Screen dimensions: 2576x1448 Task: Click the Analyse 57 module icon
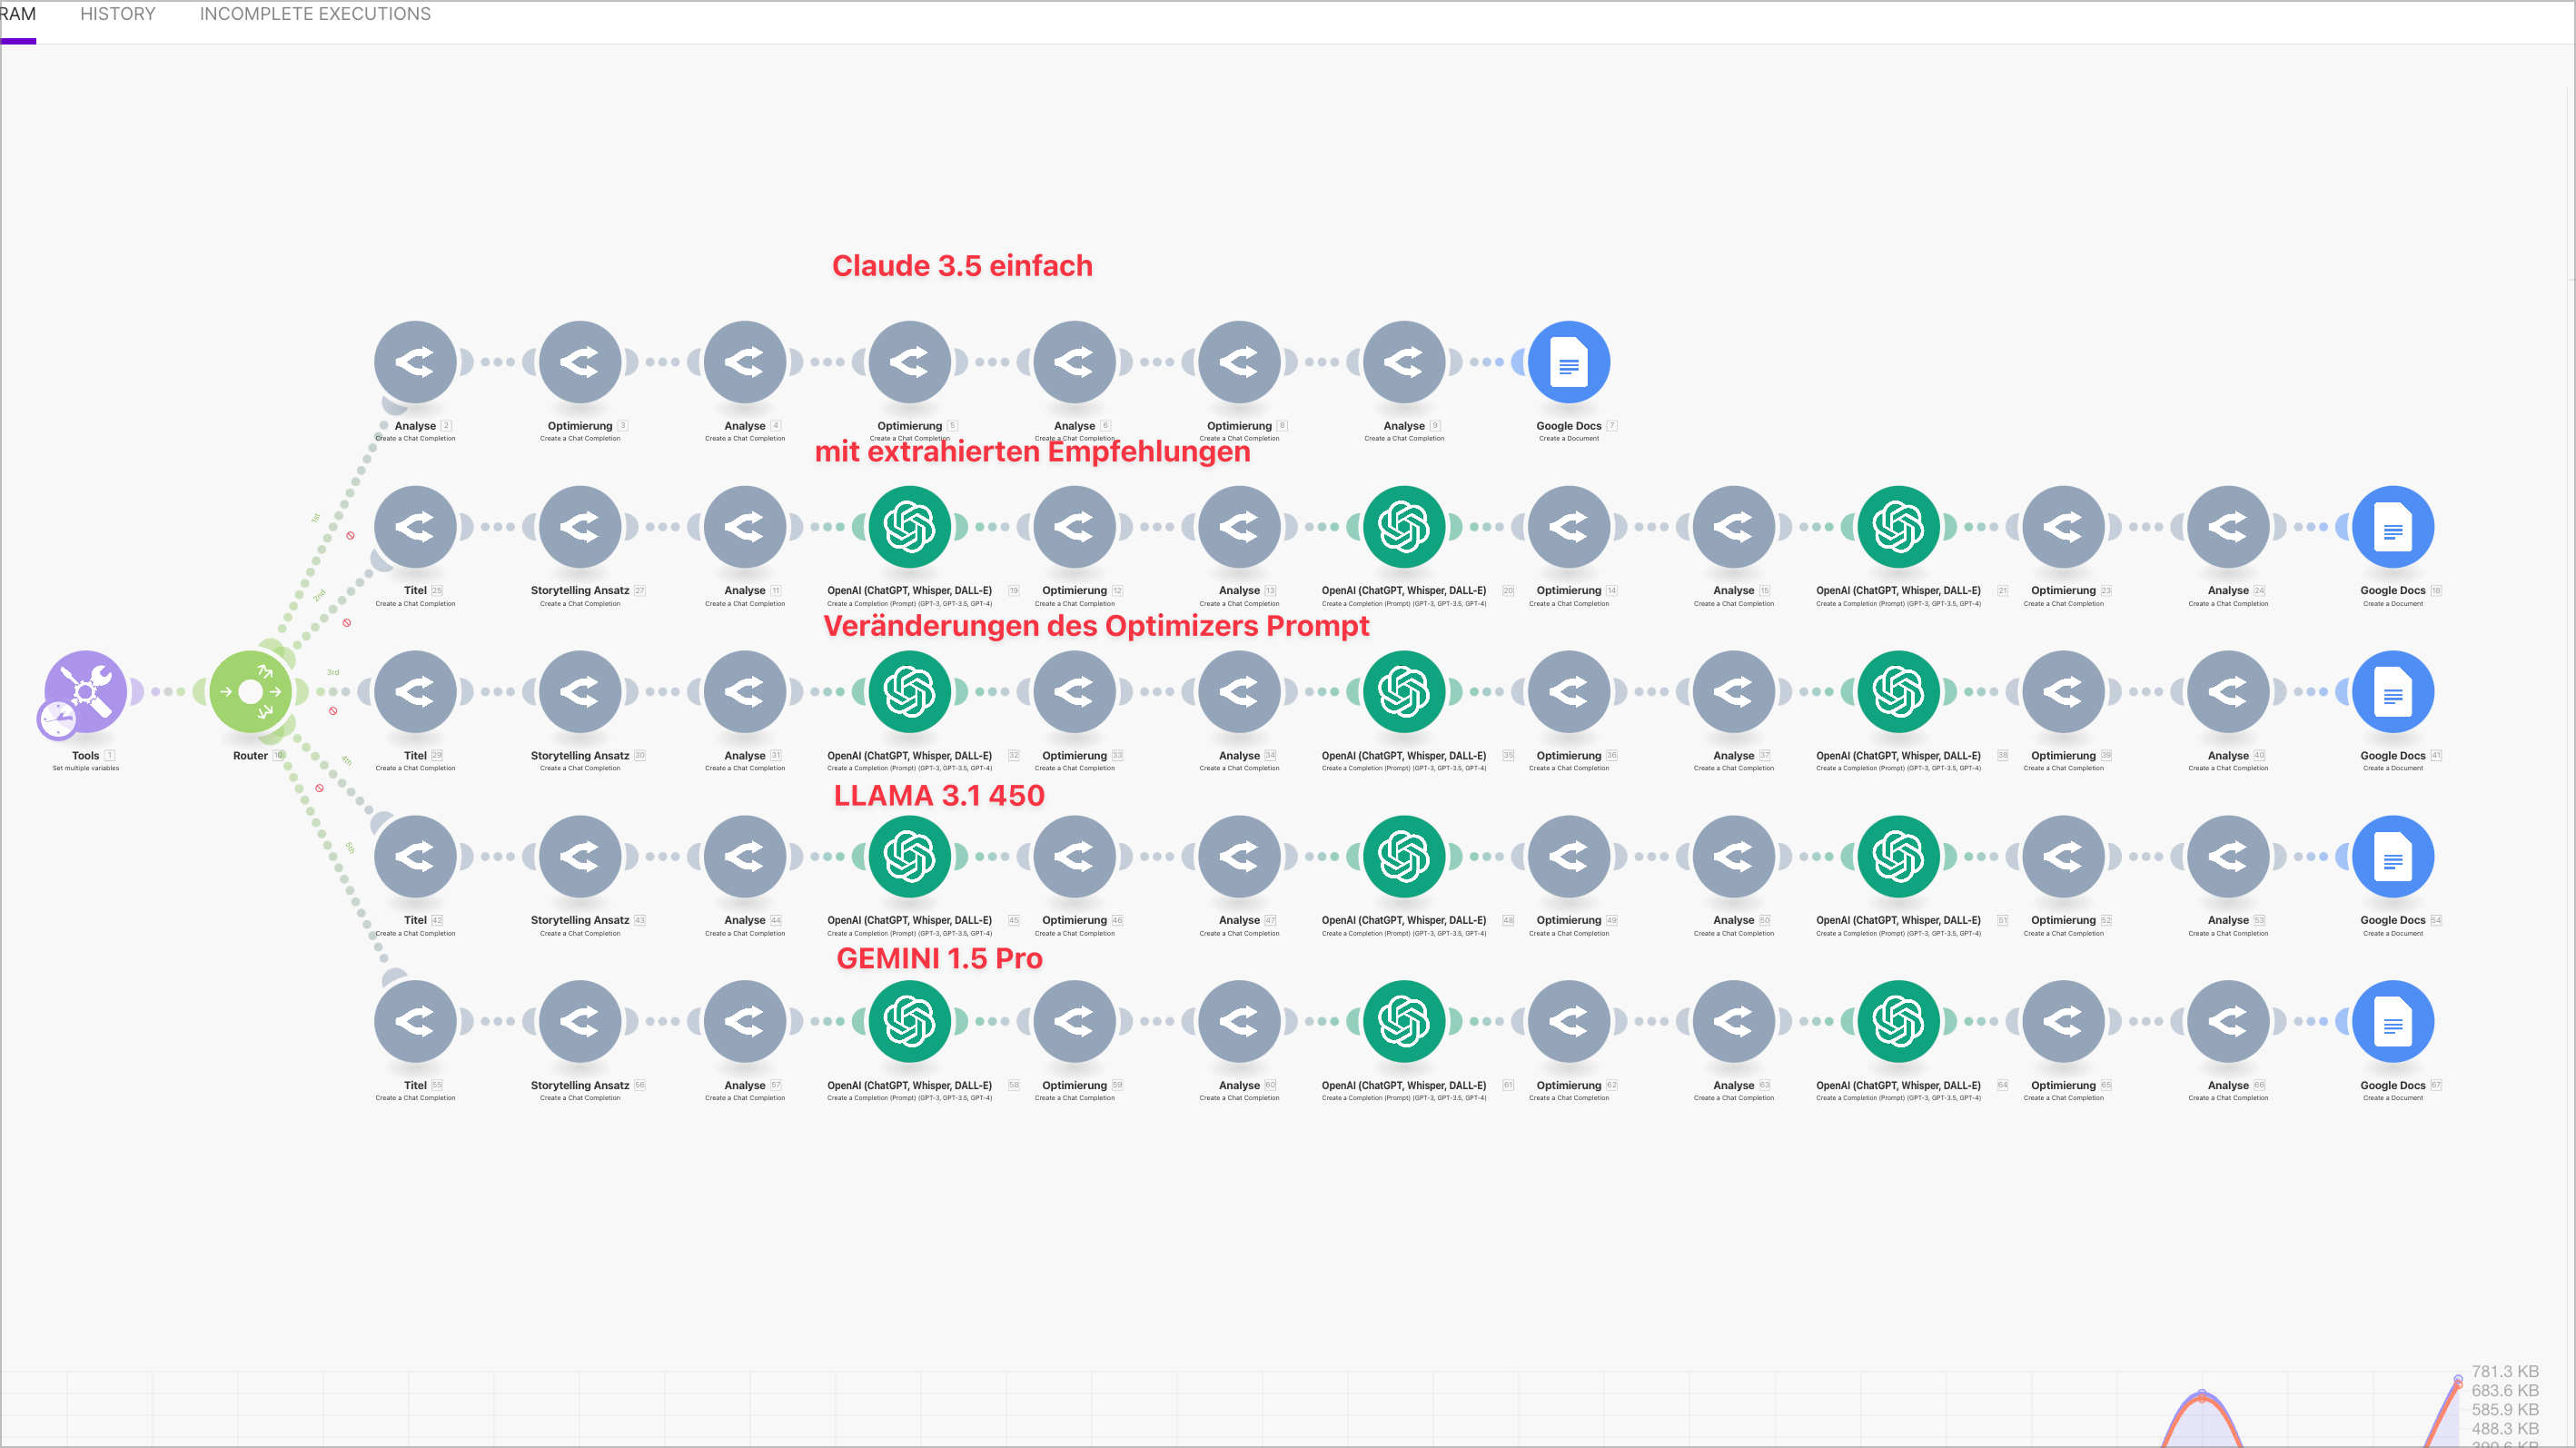(745, 1022)
